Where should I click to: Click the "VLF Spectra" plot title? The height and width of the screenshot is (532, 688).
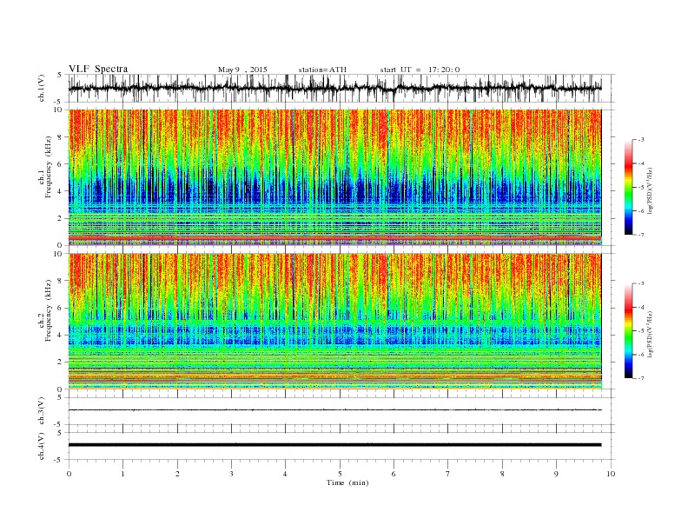point(98,69)
